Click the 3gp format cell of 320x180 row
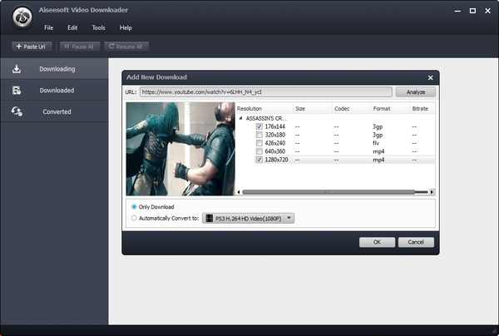The image size is (499, 336). tap(378, 135)
